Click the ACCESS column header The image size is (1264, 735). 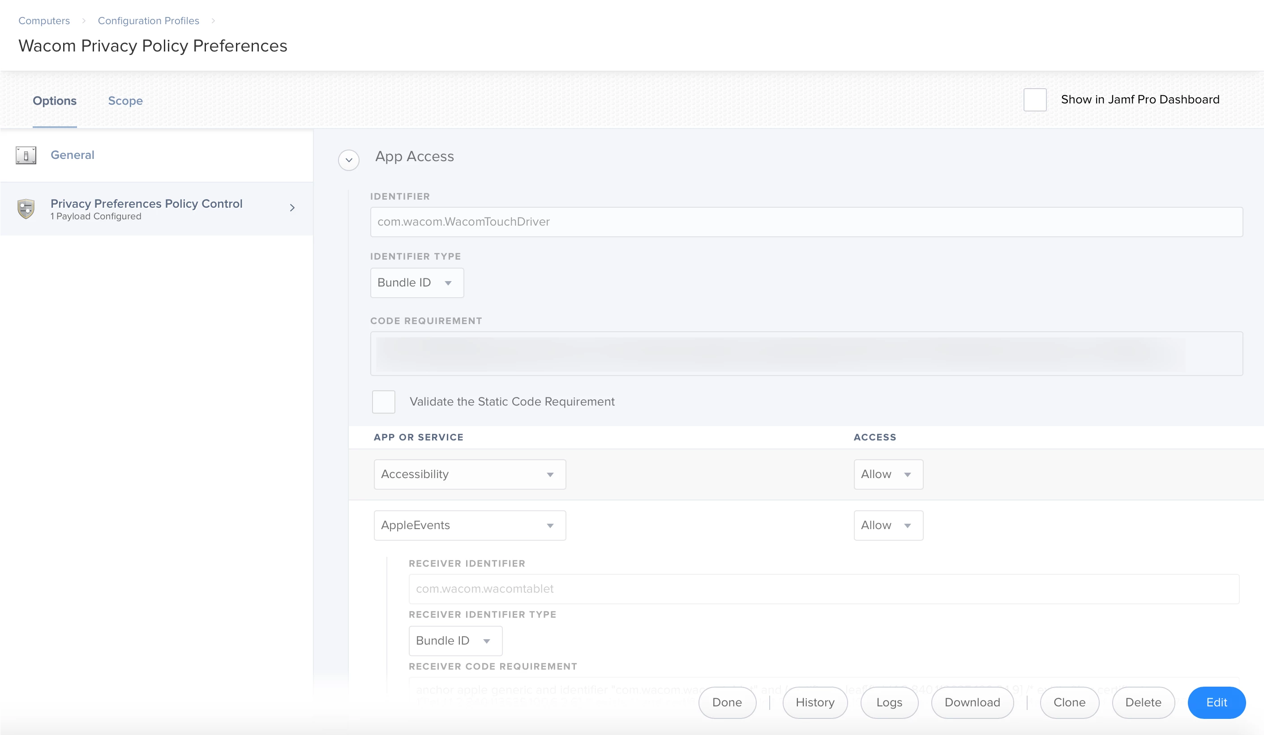(875, 437)
